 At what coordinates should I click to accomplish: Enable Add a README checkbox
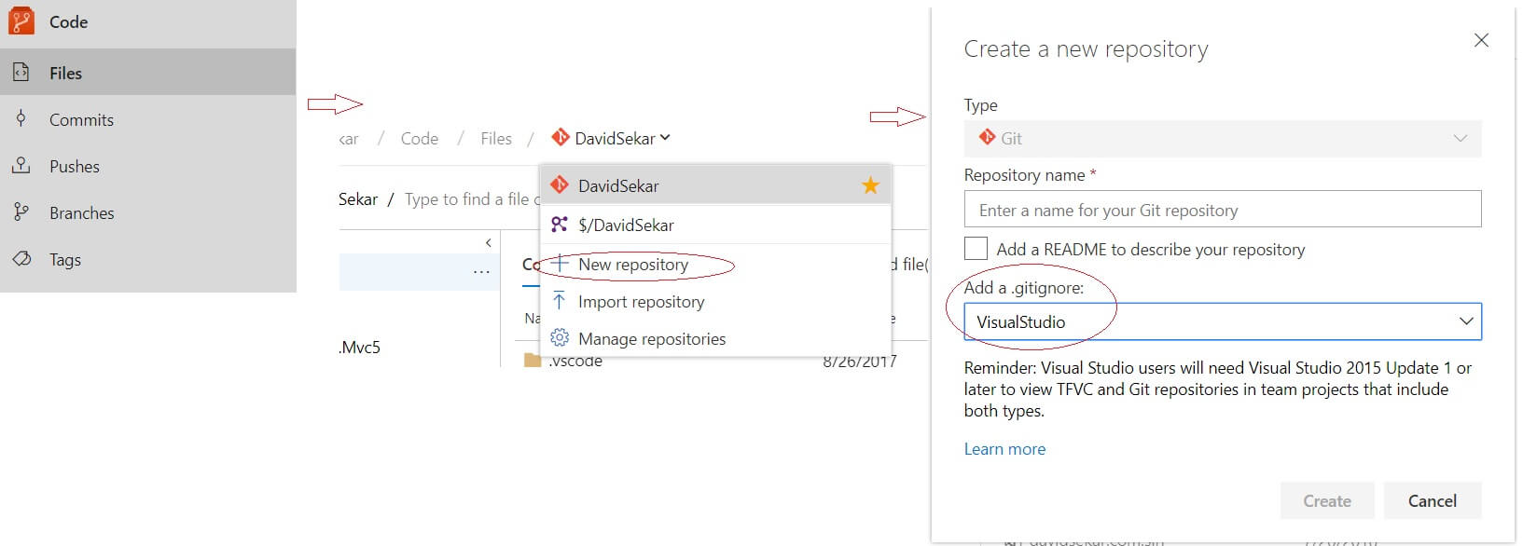click(976, 248)
